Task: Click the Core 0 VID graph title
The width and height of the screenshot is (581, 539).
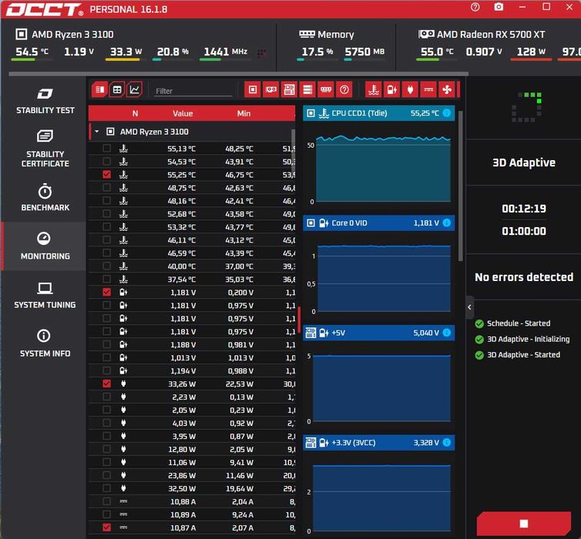Action: (349, 223)
